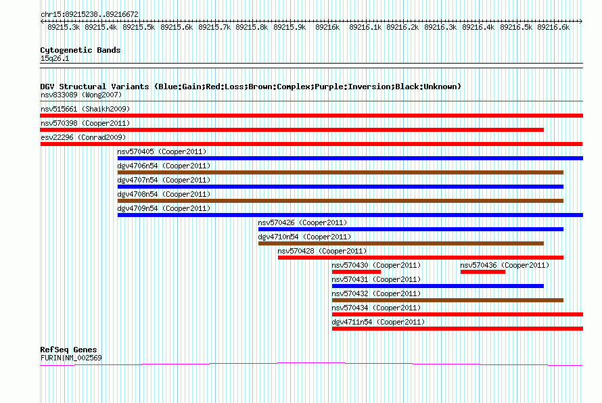The image size is (602, 403).
Task: Click the magenta FURIN gene line
Action: pyautogui.click(x=311, y=364)
